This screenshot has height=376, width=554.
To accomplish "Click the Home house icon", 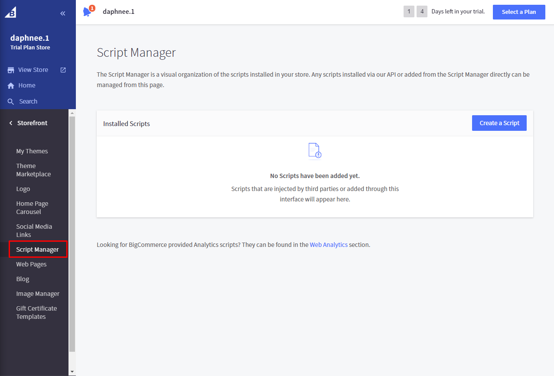I will [11, 86].
